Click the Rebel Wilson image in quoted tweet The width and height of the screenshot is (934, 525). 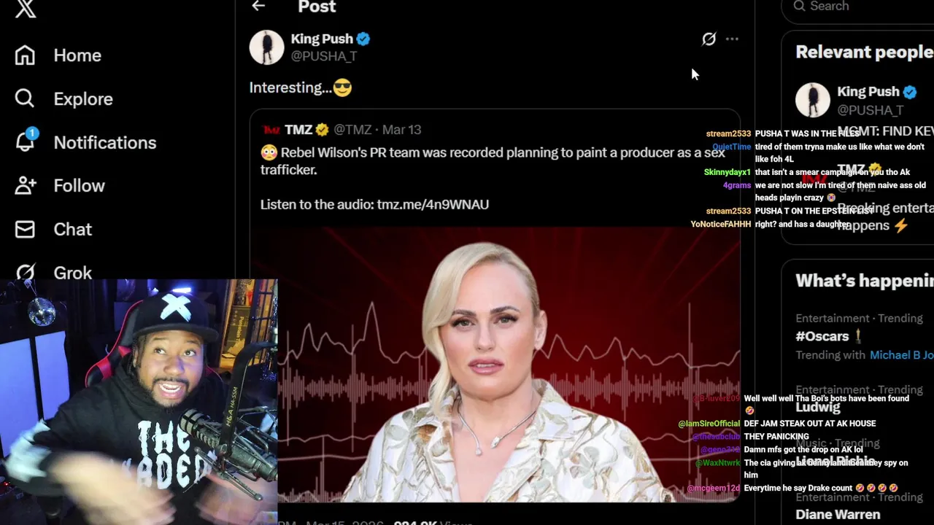point(495,365)
